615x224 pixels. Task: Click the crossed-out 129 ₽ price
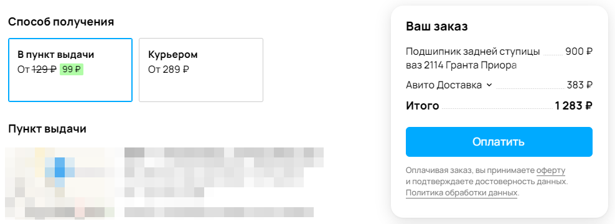tap(44, 70)
